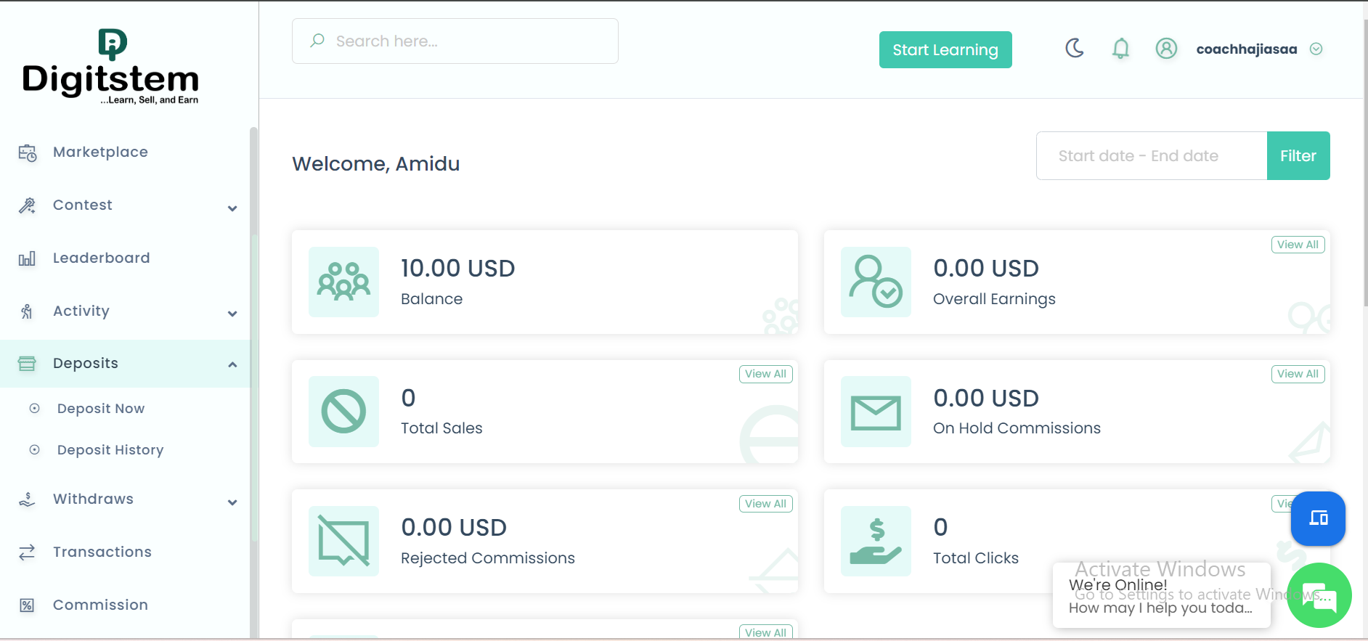Image resolution: width=1368 pixels, height=641 pixels.
Task: Click the Overall Earnings label
Action: point(994,299)
